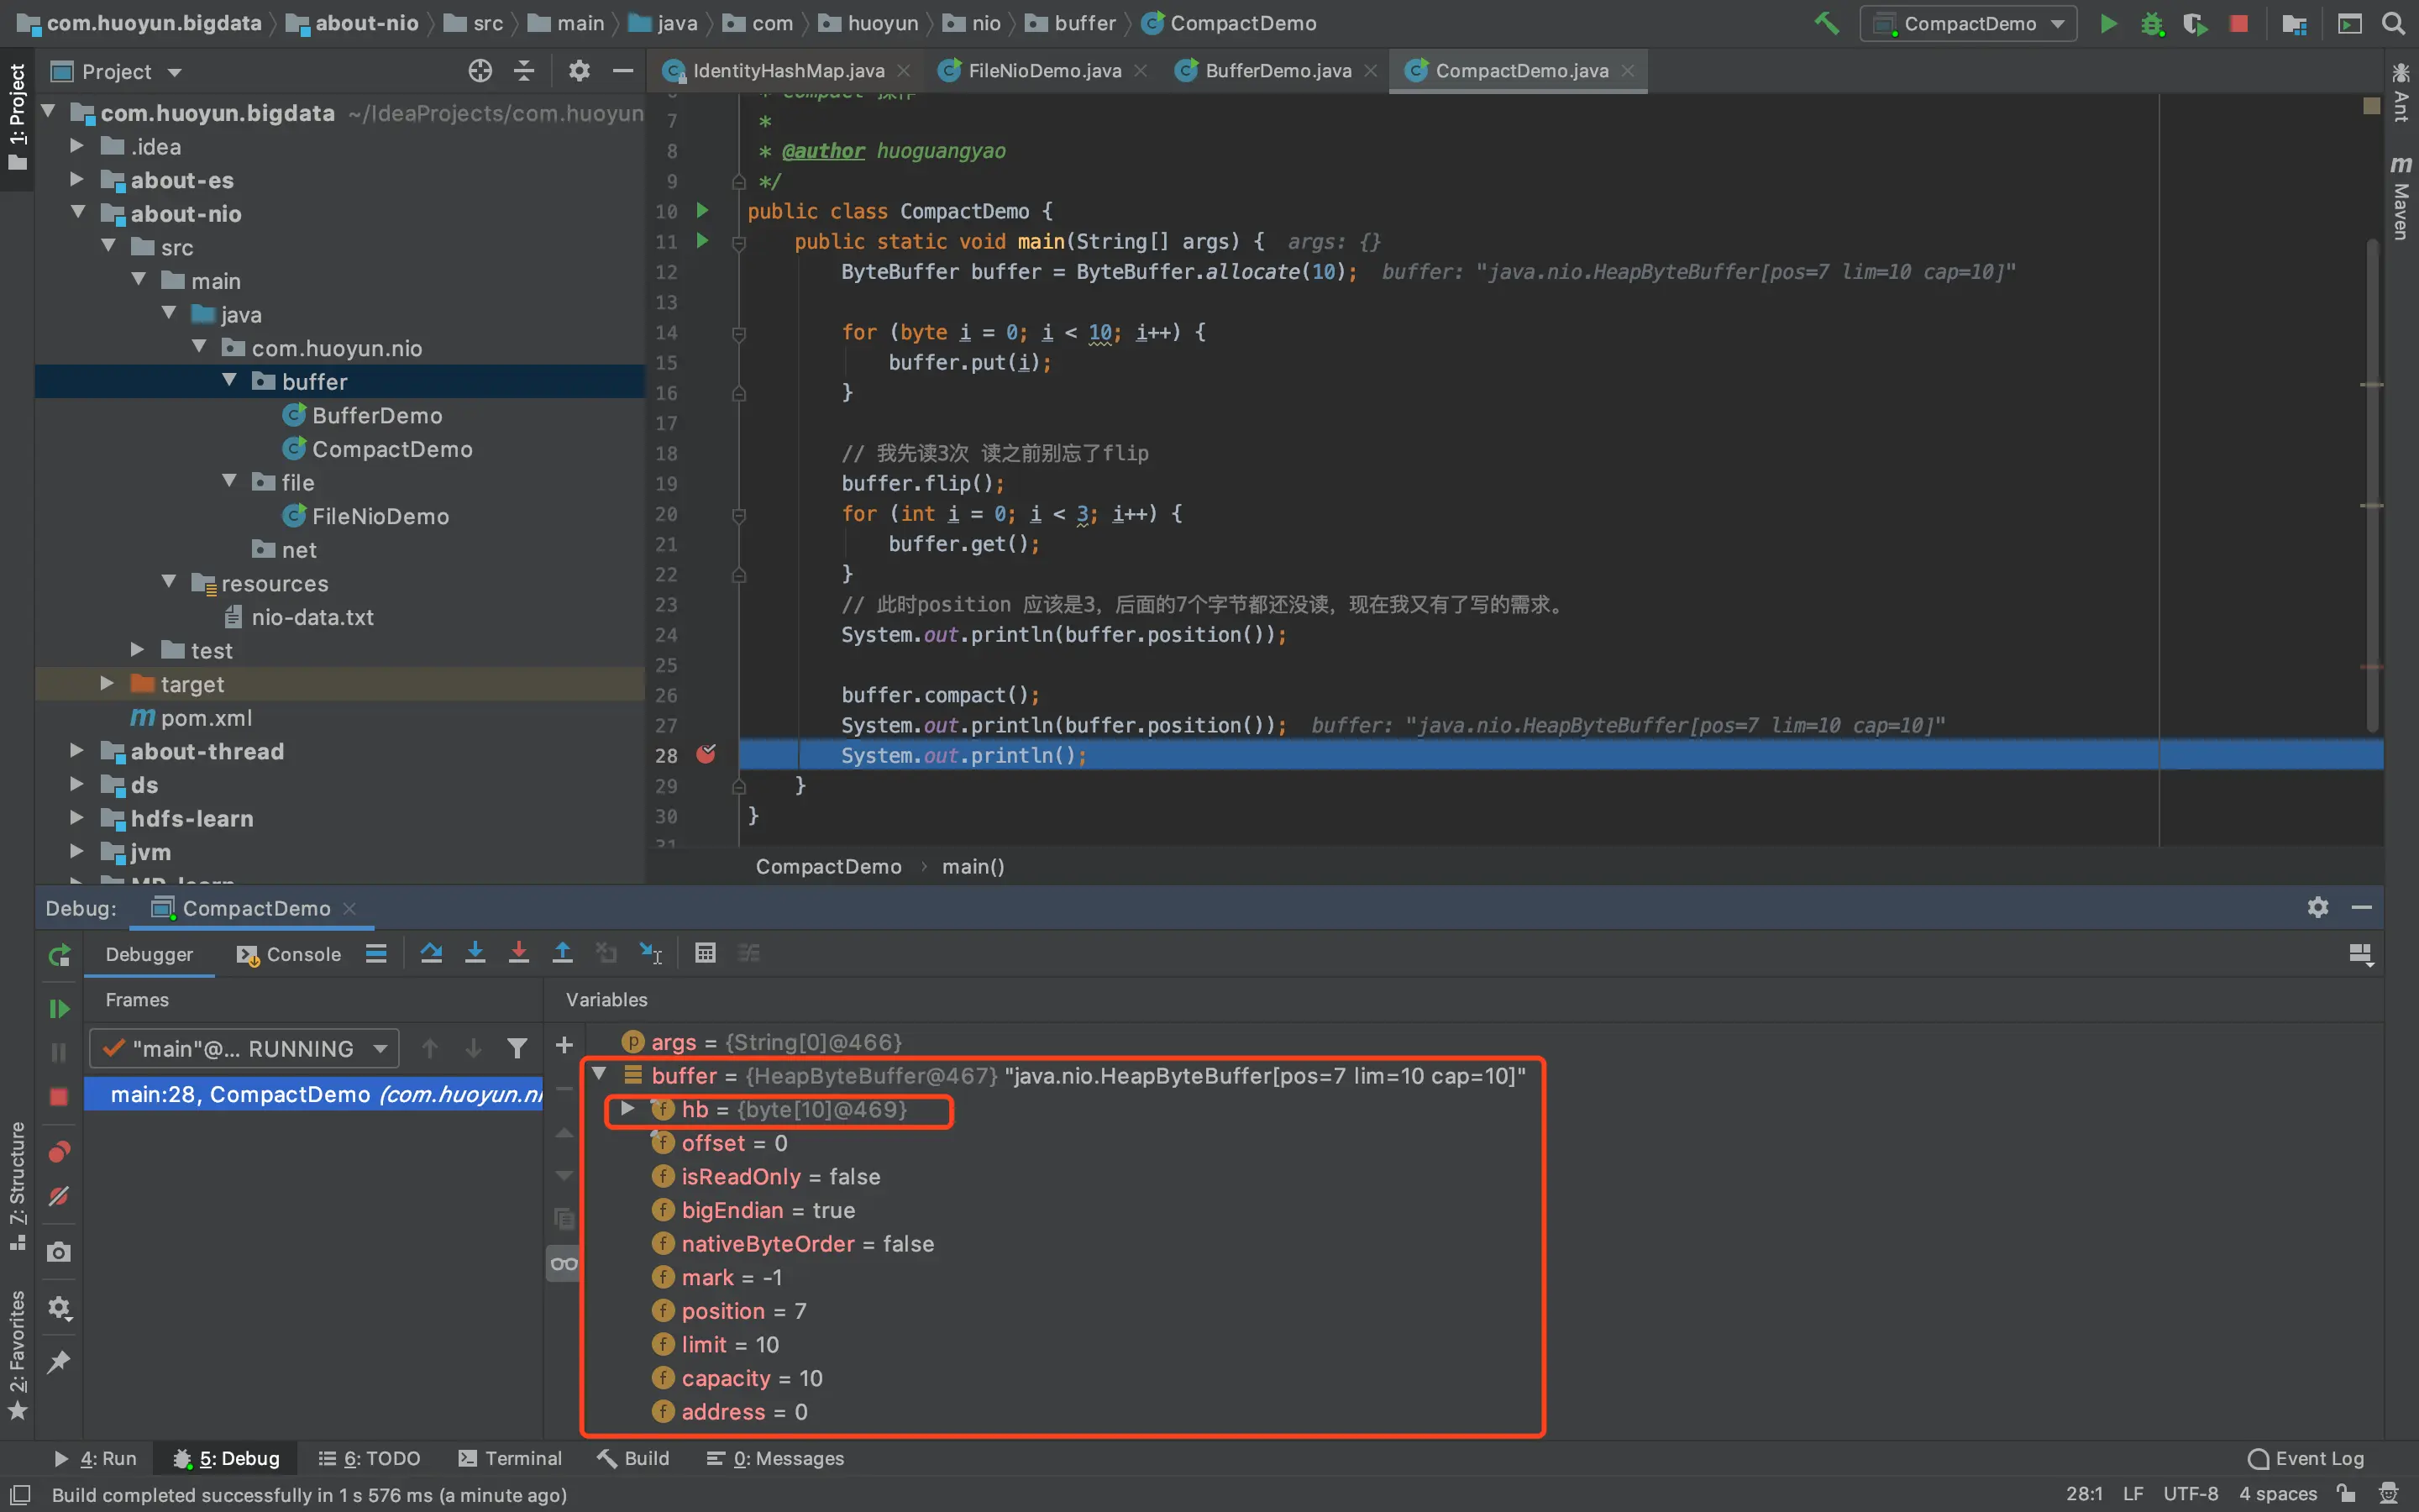Viewport: 2419px width, 1512px height.
Task: Expand the hb byte array variable
Action: click(627, 1109)
